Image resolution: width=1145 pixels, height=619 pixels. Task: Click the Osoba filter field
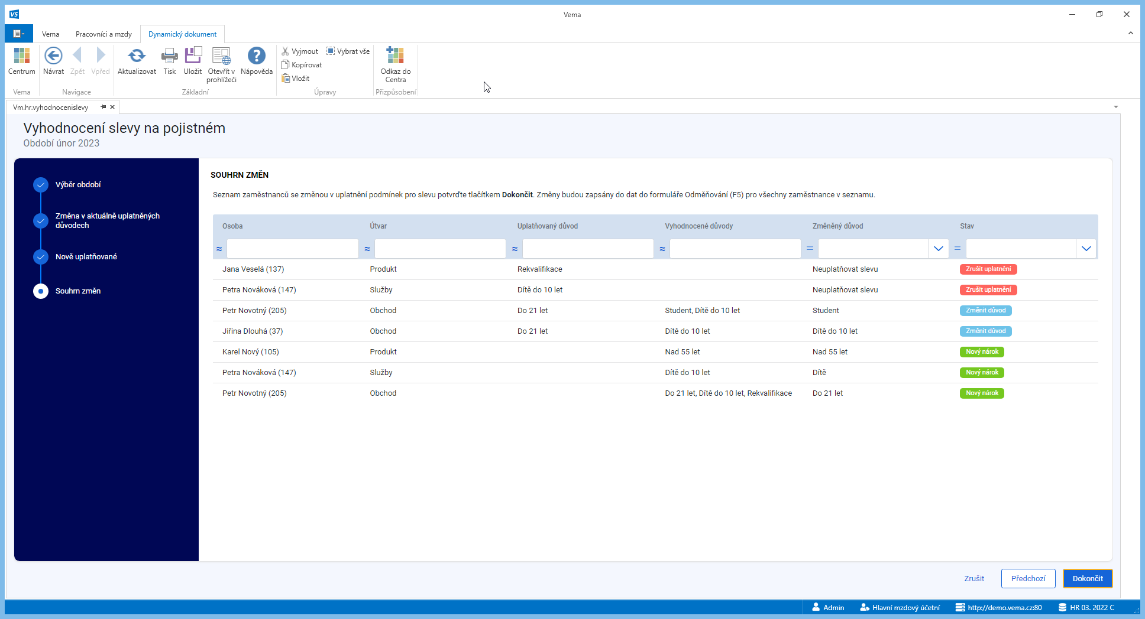(293, 249)
